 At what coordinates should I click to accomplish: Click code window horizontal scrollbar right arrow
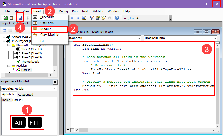[213, 130]
